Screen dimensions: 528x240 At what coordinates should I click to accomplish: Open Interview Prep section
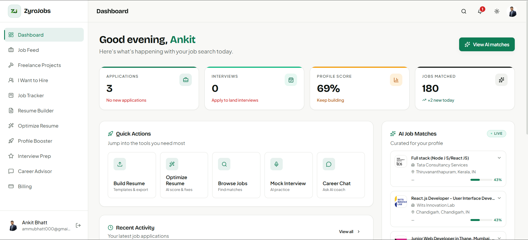44,156
